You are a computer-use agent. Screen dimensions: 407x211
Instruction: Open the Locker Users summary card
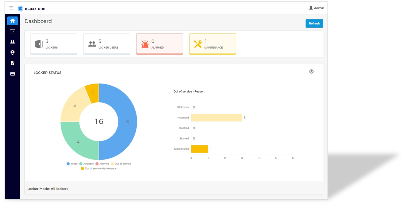pos(107,44)
